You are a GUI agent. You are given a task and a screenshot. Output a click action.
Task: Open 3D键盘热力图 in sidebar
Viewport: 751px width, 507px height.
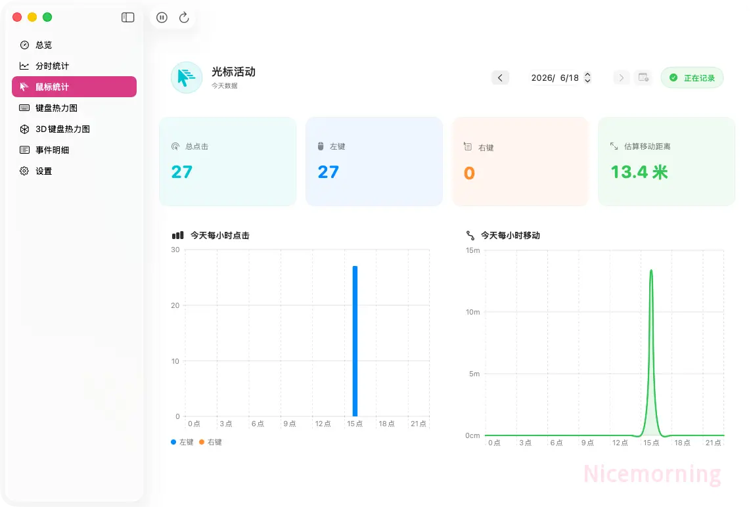[74, 129]
